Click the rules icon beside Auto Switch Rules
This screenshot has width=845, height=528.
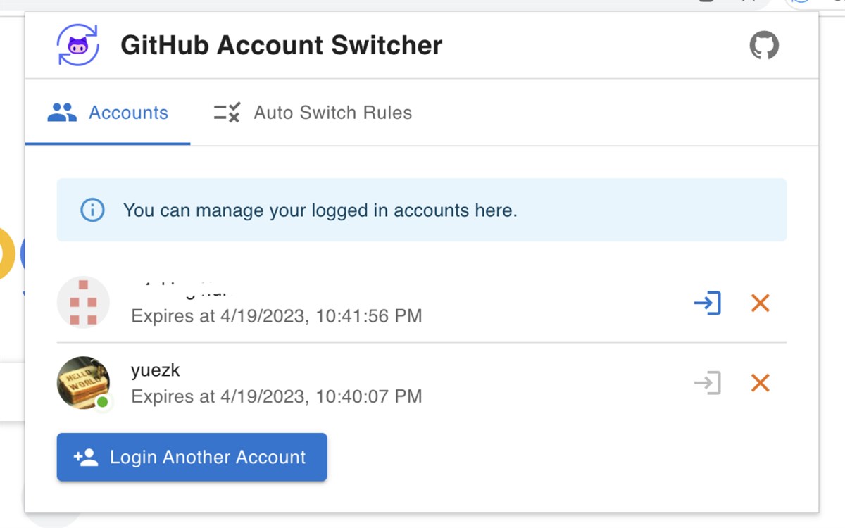click(225, 112)
